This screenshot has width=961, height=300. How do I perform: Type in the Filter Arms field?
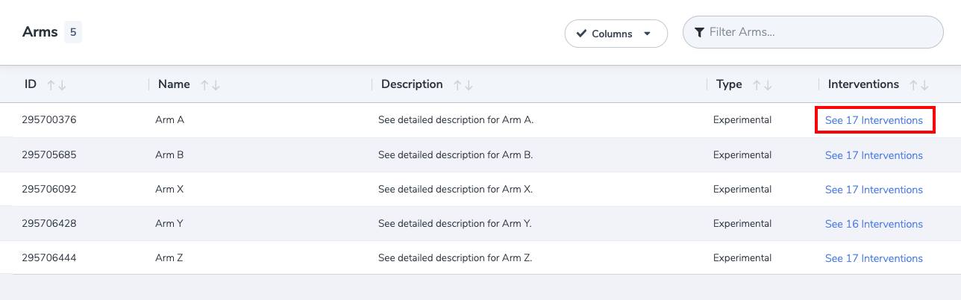821,33
